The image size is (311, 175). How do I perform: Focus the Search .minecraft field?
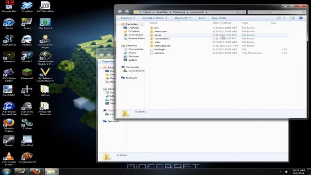point(276,12)
